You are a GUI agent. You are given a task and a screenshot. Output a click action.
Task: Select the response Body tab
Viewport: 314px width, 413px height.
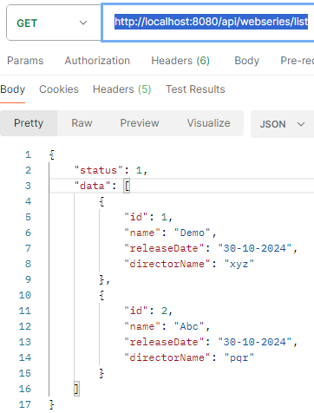click(x=13, y=89)
